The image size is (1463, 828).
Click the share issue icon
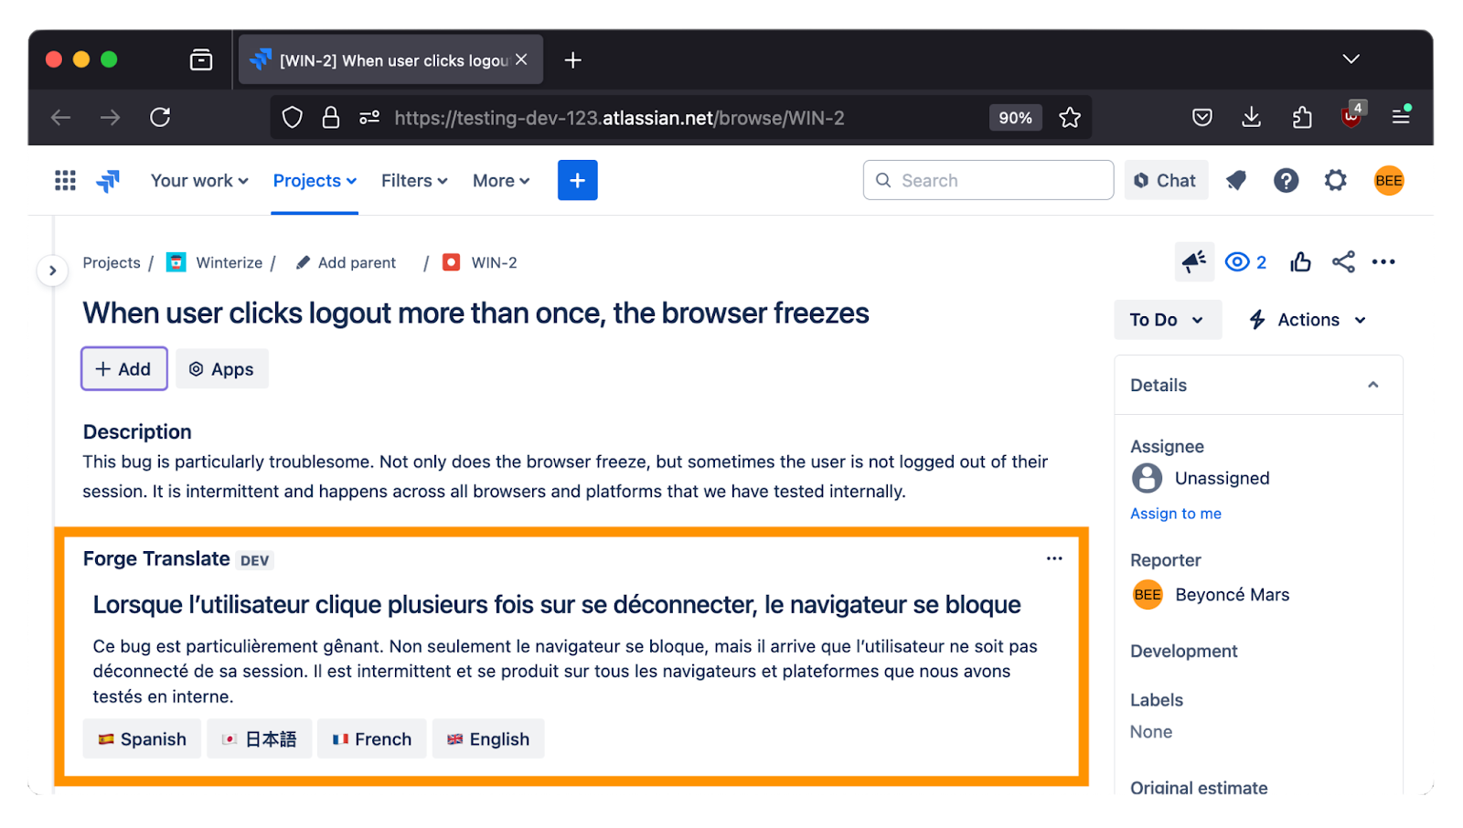click(x=1343, y=262)
